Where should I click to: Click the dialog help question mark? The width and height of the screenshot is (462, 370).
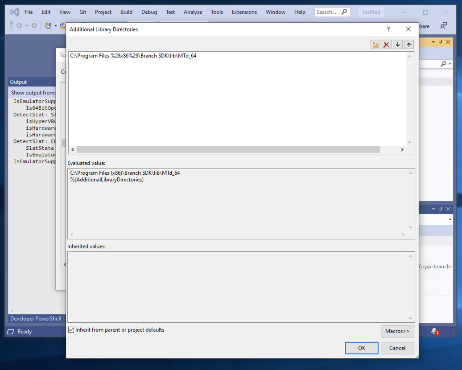(x=388, y=29)
